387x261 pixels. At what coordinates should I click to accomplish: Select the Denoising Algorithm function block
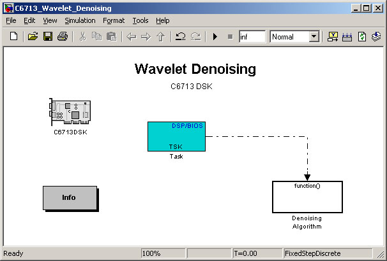pos(307,197)
